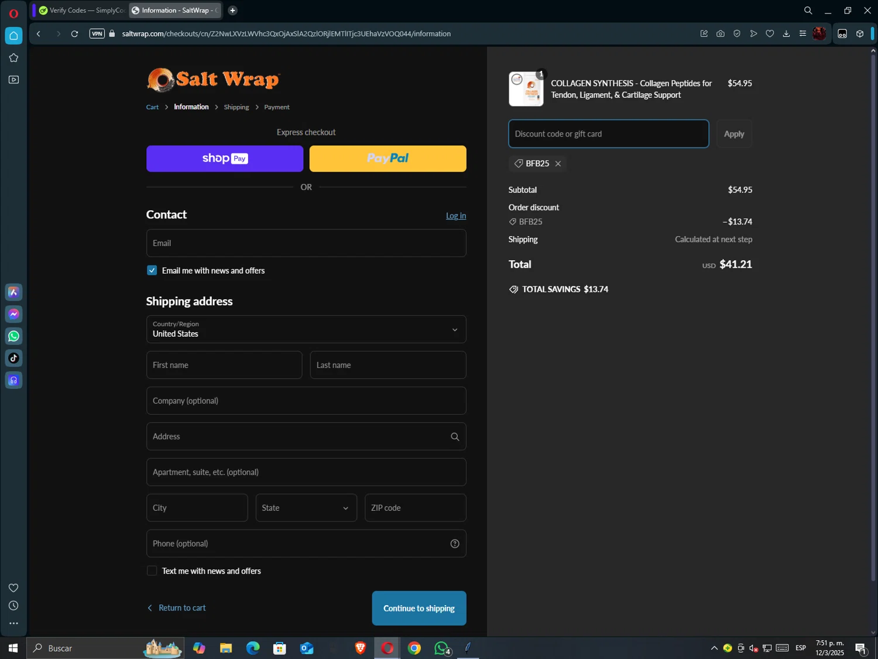Click the Salt Wrap logo

pos(214,80)
